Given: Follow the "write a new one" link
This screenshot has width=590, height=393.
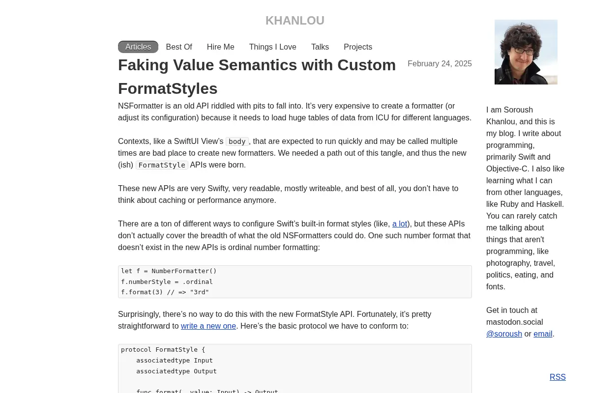Looking at the screenshot, I should [208, 326].
